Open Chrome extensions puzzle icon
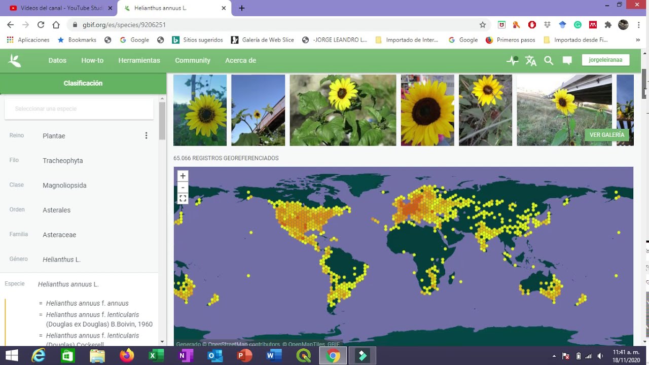The height and width of the screenshot is (365, 649). [608, 25]
